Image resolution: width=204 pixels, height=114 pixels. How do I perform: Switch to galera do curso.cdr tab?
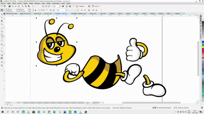click(25, 13)
